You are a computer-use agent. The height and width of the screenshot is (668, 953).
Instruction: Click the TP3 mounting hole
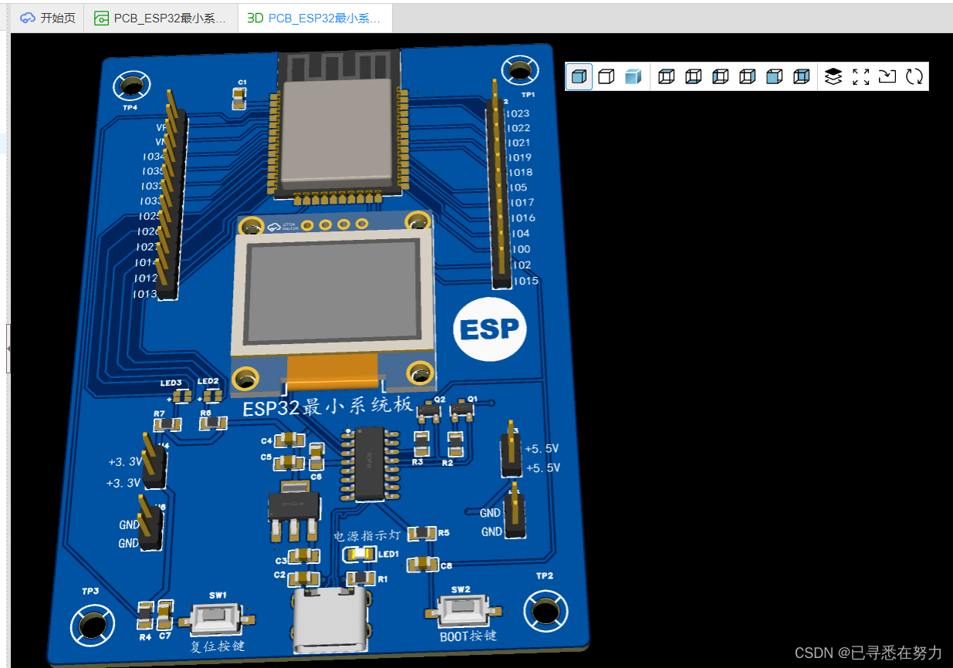pyautogui.click(x=92, y=624)
